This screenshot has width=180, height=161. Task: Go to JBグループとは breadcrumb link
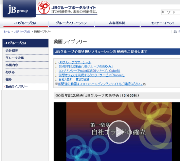22,32
